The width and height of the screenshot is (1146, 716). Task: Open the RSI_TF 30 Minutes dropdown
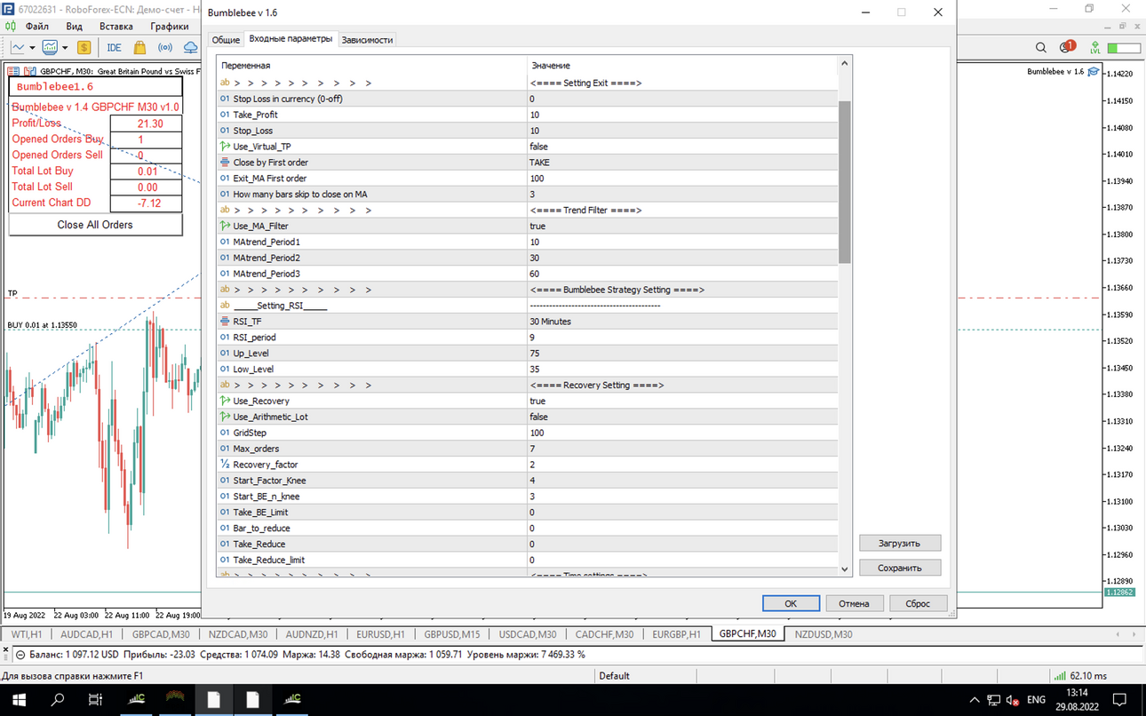[682, 322]
